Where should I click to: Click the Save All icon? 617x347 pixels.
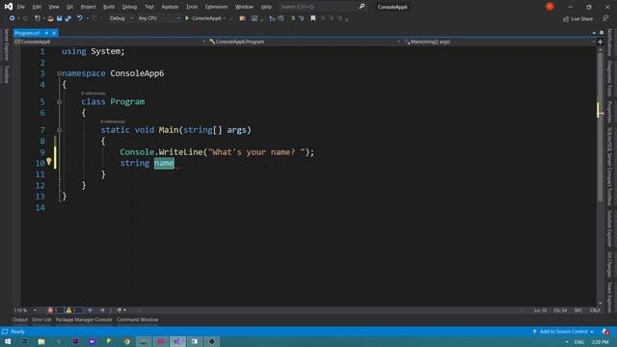pyautogui.click(x=68, y=18)
